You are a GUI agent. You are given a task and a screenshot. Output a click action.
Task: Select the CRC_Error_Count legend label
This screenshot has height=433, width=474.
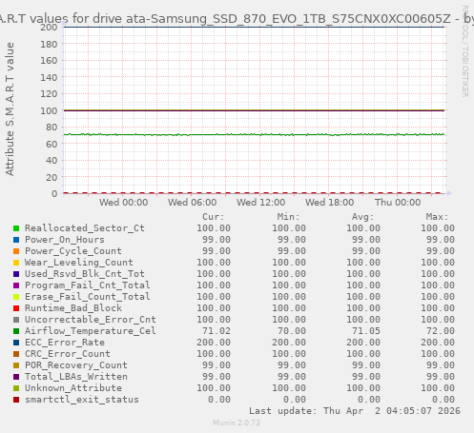tap(68, 354)
